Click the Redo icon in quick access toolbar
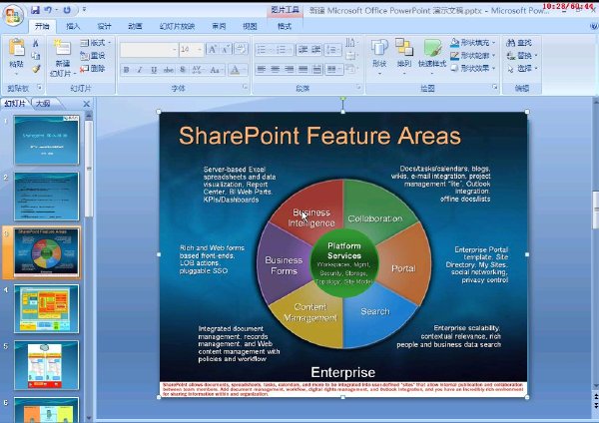This screenshot has height=423, width=599. [67, 10]
